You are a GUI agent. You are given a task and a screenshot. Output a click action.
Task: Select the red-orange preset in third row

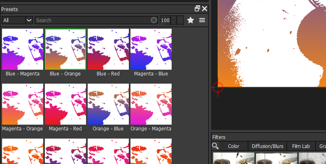click(151, 151)
